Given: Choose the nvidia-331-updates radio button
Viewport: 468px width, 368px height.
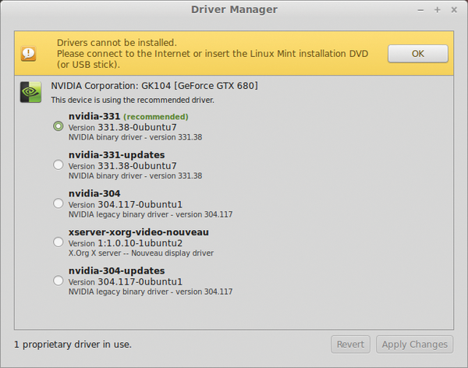Looking at the screenshot, I should coord(58,165).
